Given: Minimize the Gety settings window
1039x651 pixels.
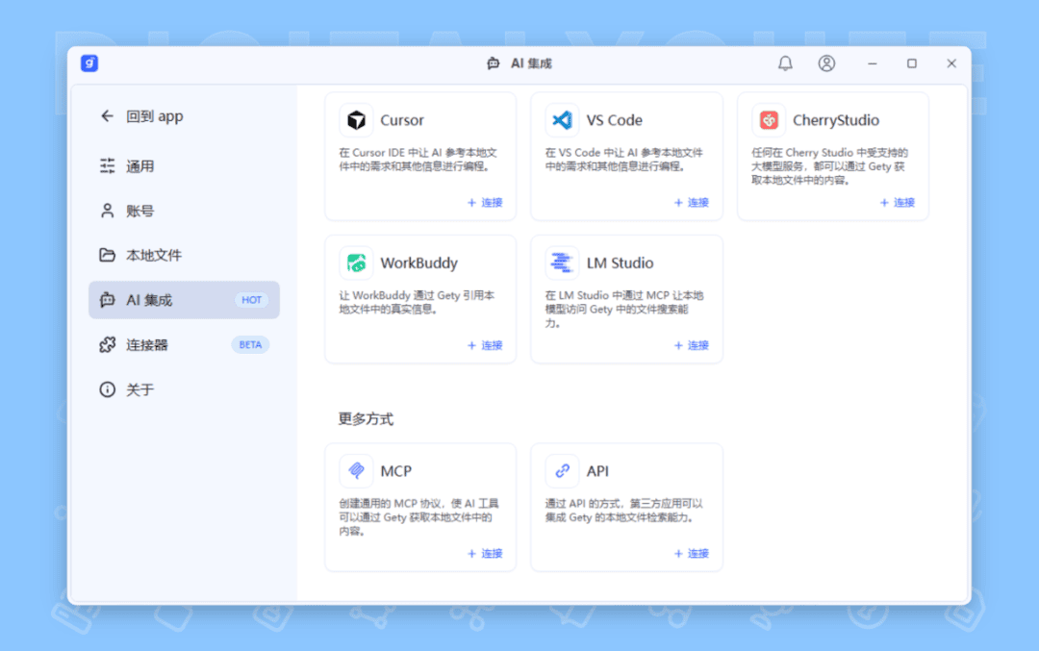Looking at the screenshot, I should pos(872,63).
